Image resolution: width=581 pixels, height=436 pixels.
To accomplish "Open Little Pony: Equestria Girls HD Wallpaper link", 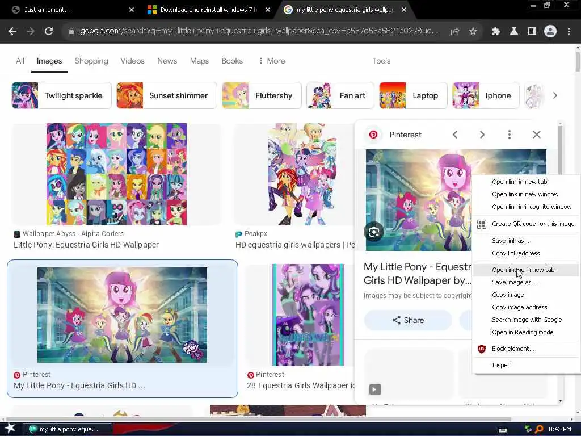I will pos(86,245).
